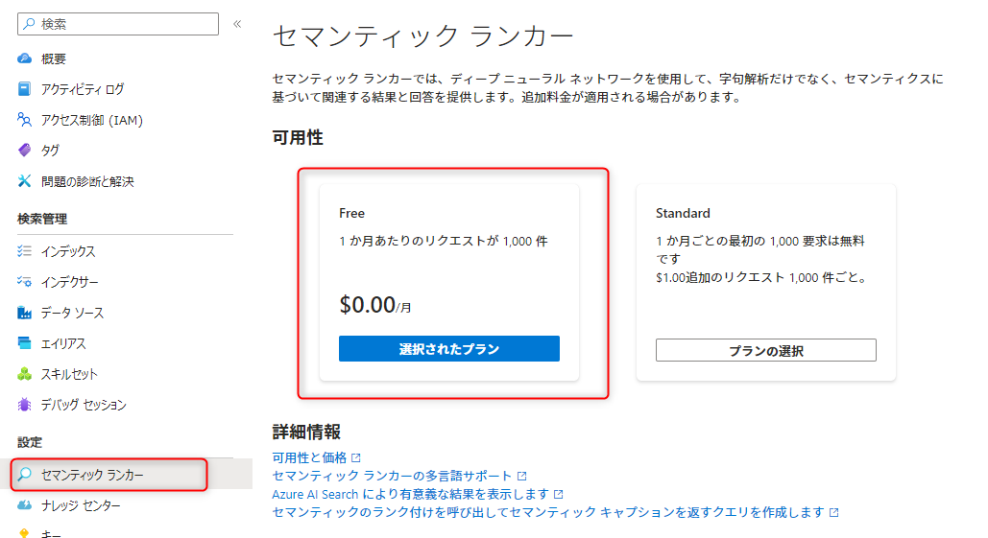Open the スキルセット icon
The width and height of the screenshot is (988, 538).
coord(25,374)
